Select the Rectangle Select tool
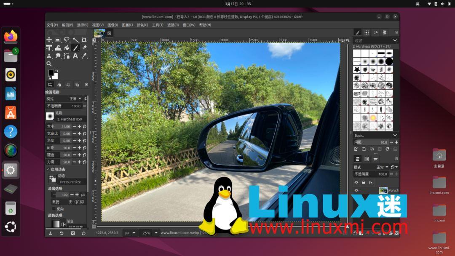Screen dimensions: 455x256 click(x=58, y=40)
